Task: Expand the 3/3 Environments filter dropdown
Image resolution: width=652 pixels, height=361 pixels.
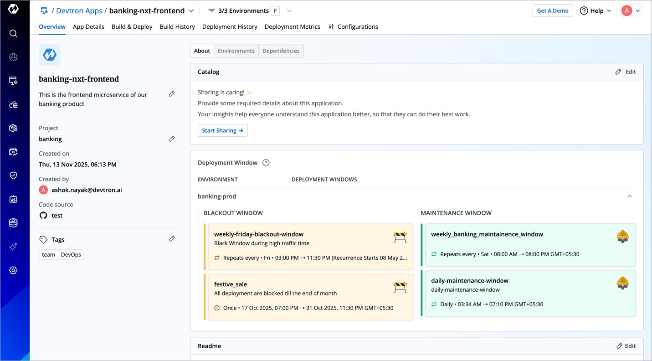Action: (x=289, y=11)
